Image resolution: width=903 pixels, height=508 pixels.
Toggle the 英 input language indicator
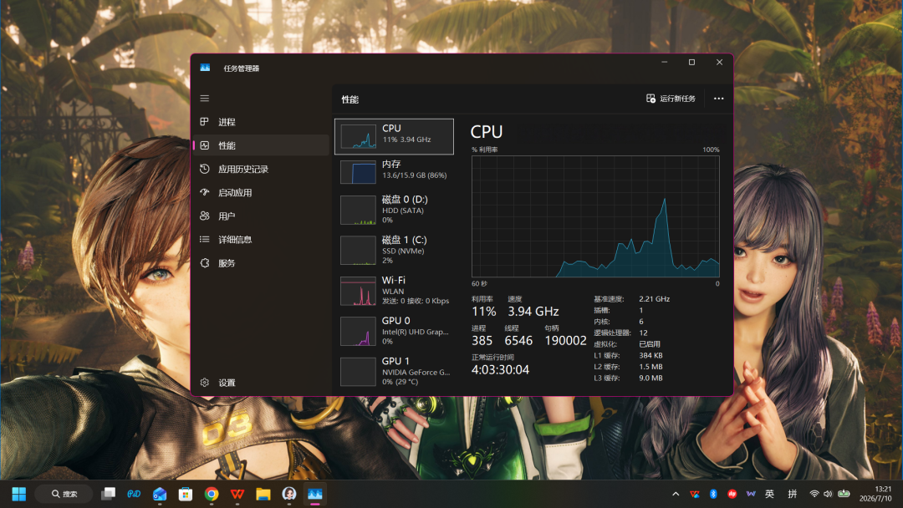(769, 494)
